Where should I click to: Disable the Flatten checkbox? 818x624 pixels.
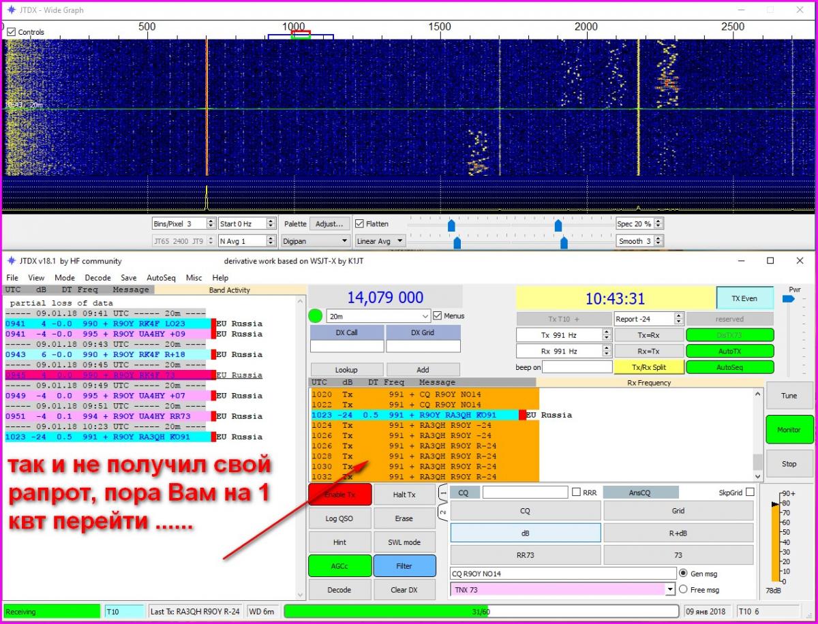(x=359, y=223)
